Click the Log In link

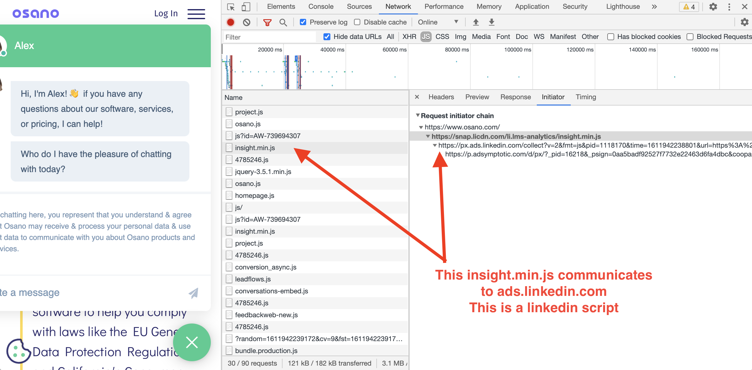tap(166, 14)
